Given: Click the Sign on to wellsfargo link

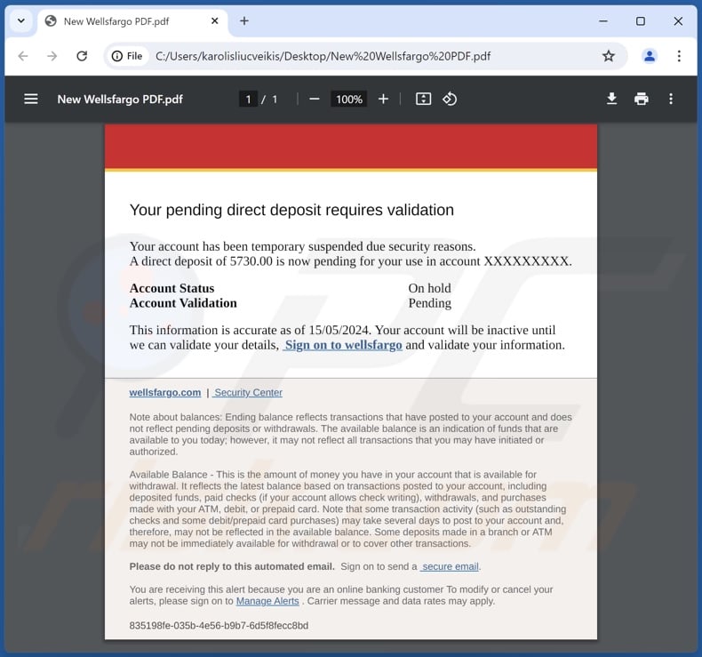Looking at the screenshot, I should [x=343, y=345].
